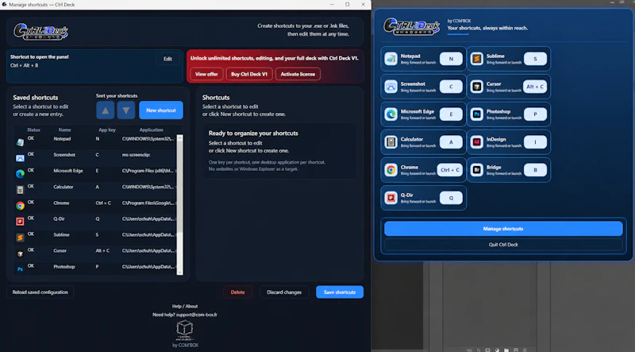Click the support@com-box.fr email text
635x352 pixels.
(x=197, y=315)
